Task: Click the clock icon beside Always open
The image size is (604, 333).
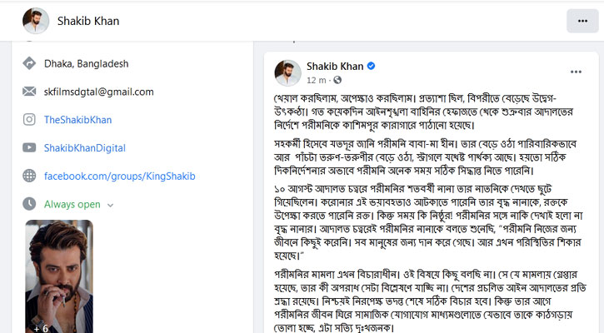Action: 30,204
